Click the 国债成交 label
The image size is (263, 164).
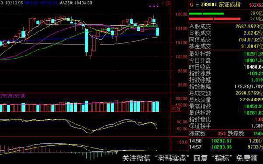point(200,40)
